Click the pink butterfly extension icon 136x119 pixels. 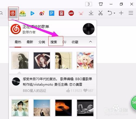pos(81,13)
